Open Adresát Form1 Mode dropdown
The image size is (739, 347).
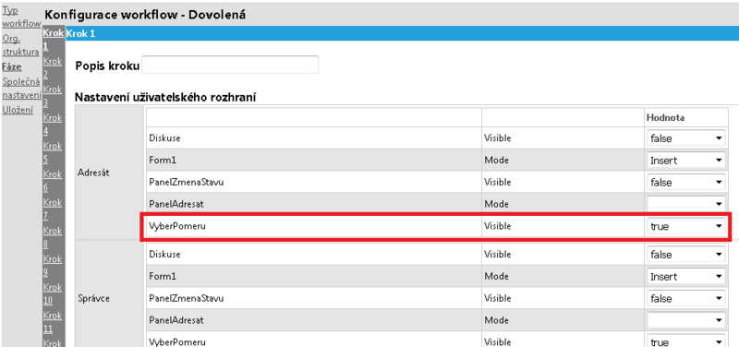coord(685,160)
